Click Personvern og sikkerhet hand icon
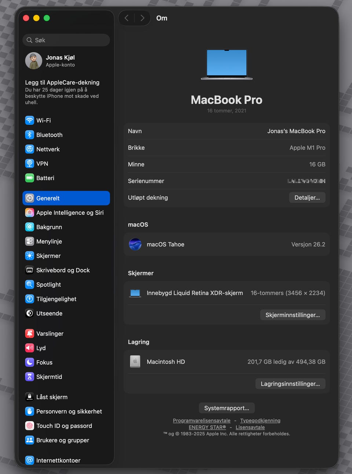The image size is (352, 474). (30, 411)
